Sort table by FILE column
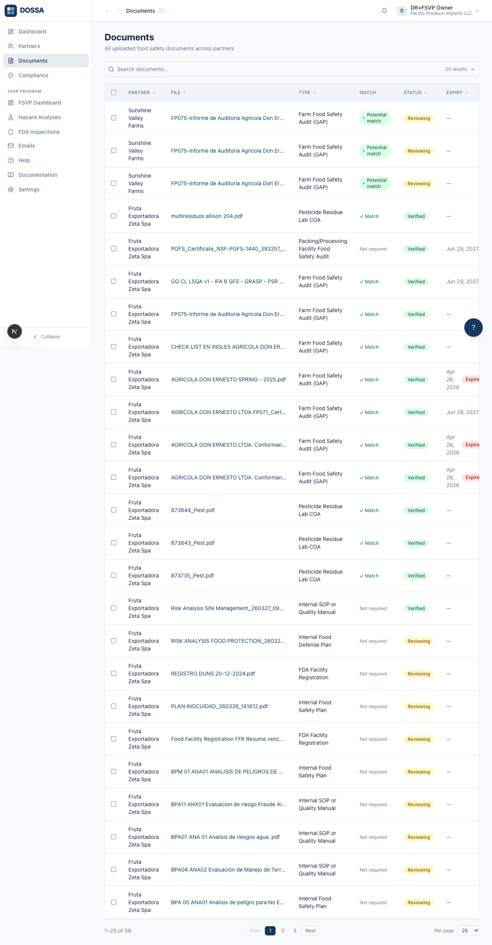Screen dimensions: 492x945 coord(178,93)
